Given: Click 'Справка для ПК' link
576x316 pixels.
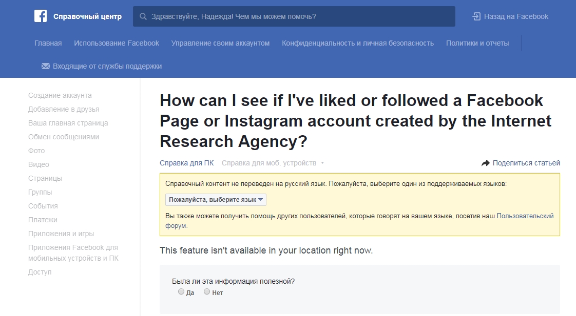Looking at the screenshot, I should [x=186, y=163].
